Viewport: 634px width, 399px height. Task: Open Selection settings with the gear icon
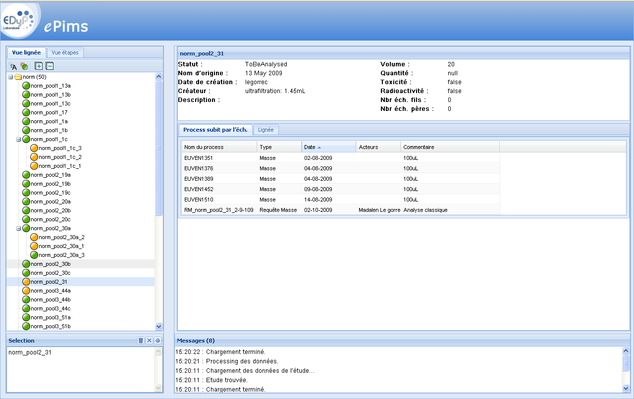point(158,340)
